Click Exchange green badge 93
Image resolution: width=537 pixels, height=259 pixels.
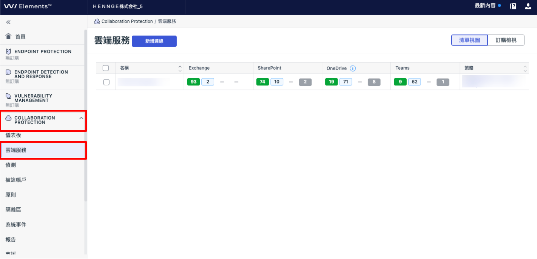coord(193,82)
